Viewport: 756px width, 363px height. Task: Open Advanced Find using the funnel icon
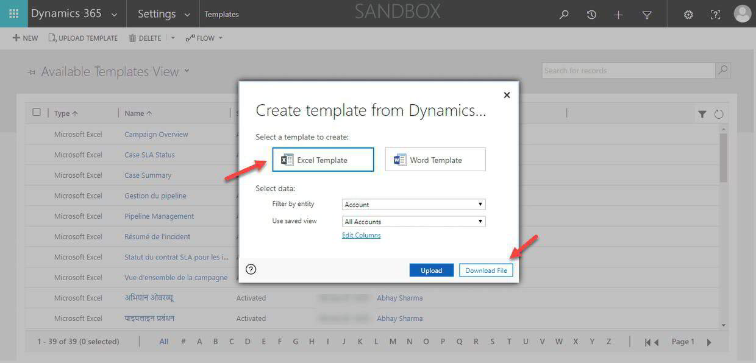point(646,14)
